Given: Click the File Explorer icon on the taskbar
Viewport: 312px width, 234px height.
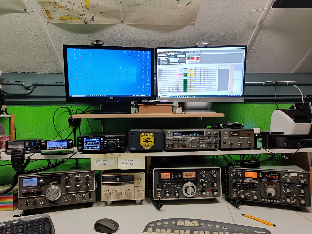Looking at the screenshot, I should (179, 96).
